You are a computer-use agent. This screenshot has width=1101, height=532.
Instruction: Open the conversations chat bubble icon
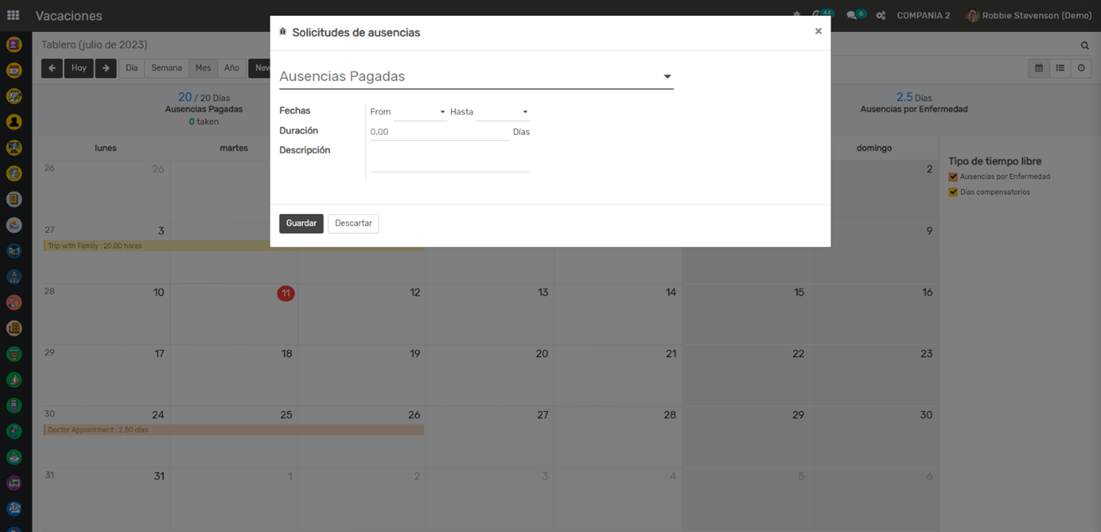pos(852,15)
